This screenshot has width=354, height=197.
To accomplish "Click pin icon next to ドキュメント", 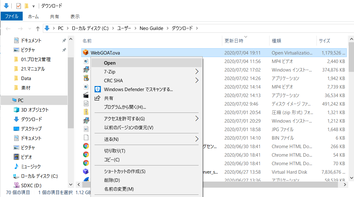I will [64, 40].
